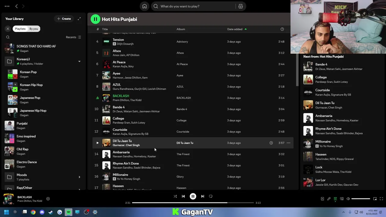Select College in the queue
The width and height of the screenshot is (386, 217).
pyautogui.click(x=342, y=80)
